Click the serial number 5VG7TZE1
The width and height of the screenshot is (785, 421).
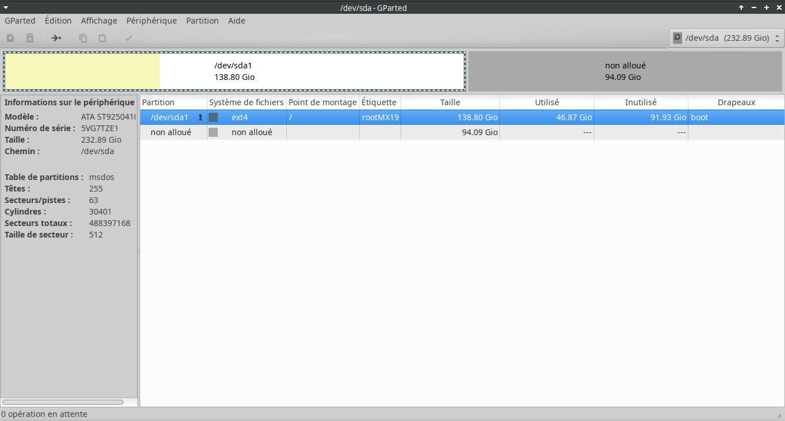click(x=99, y=128)
